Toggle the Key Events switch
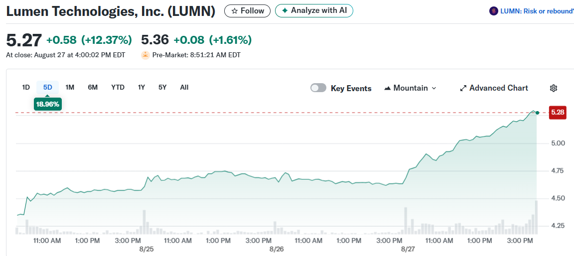This screenshot has width=574, height=256. coord(318,88)
